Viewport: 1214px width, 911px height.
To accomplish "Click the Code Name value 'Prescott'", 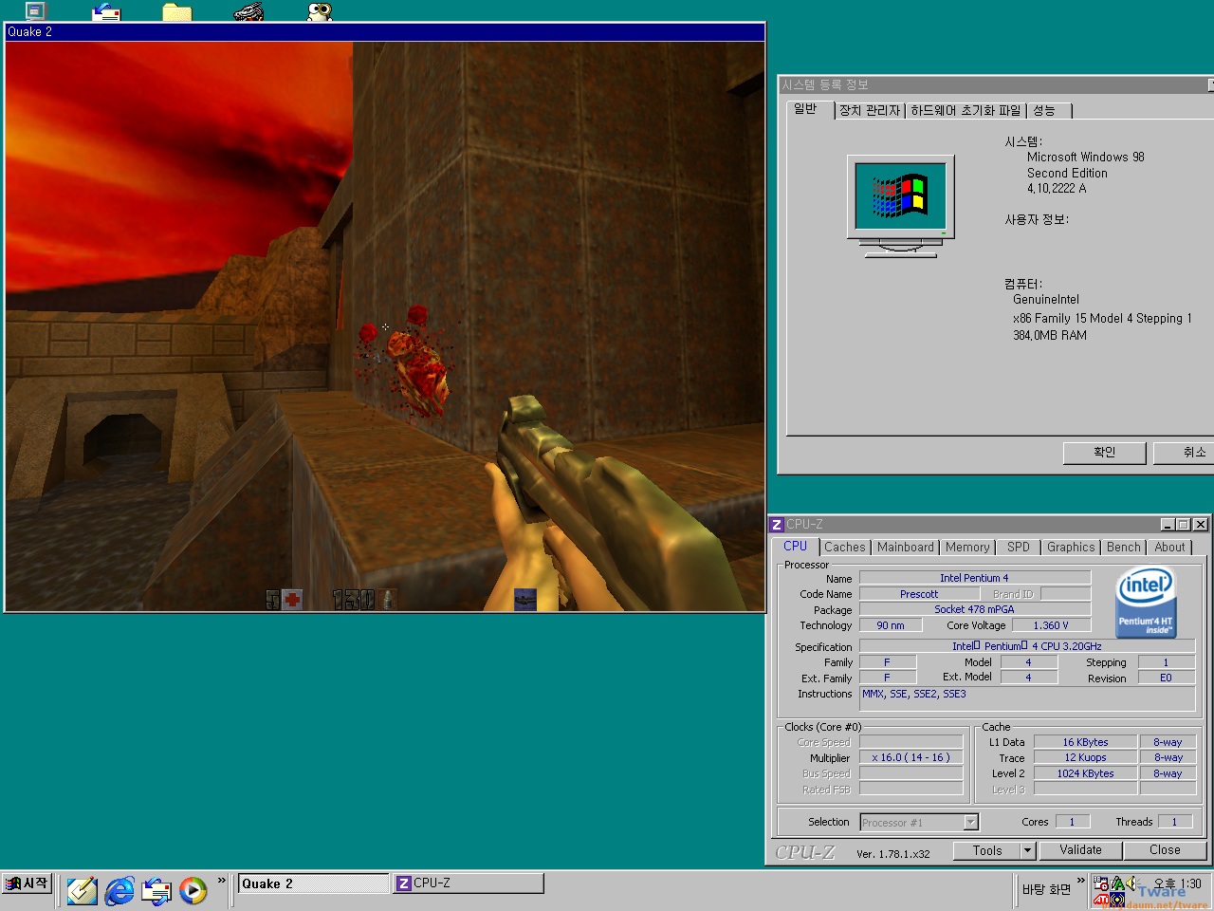I will click(x=919, y=594).
